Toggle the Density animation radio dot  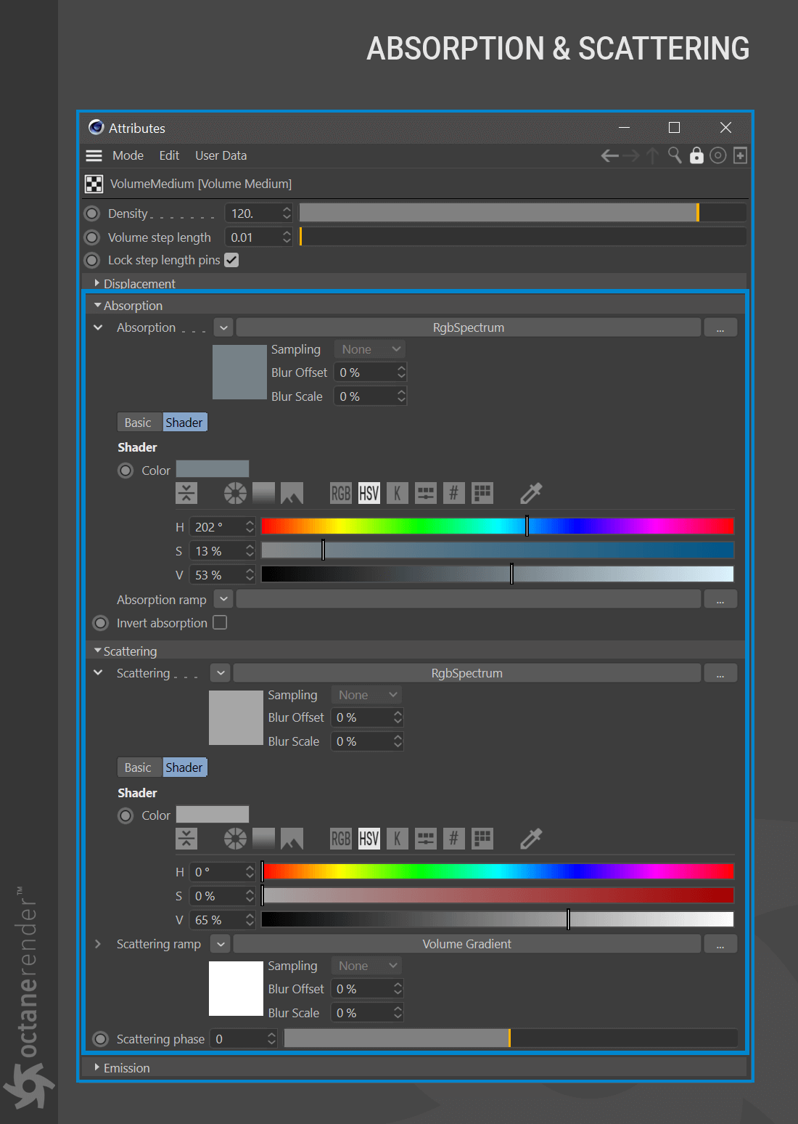coord(92,213)
